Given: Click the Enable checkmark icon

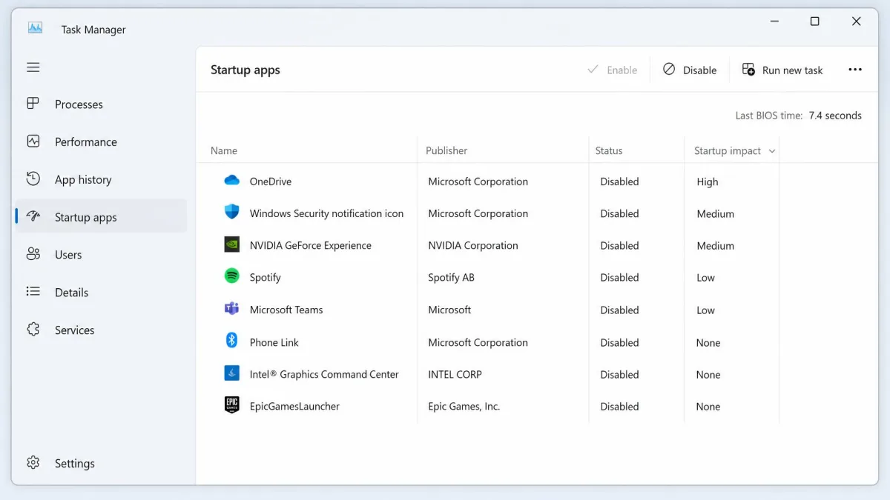Looking at the screenshot, I should pos(593,69).
